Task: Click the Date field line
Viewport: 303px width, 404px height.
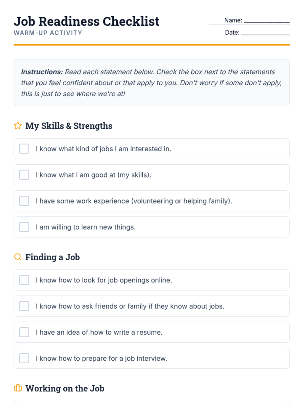Action: tap(265, 33)
